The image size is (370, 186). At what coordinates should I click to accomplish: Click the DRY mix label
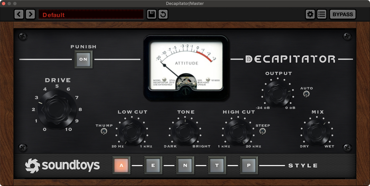(304, 146)
